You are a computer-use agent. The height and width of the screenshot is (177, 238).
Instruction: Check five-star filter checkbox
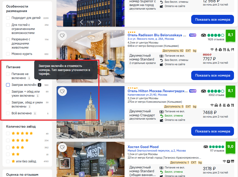coord(8,133)
